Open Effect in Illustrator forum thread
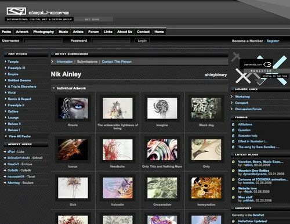 [253, 141]
